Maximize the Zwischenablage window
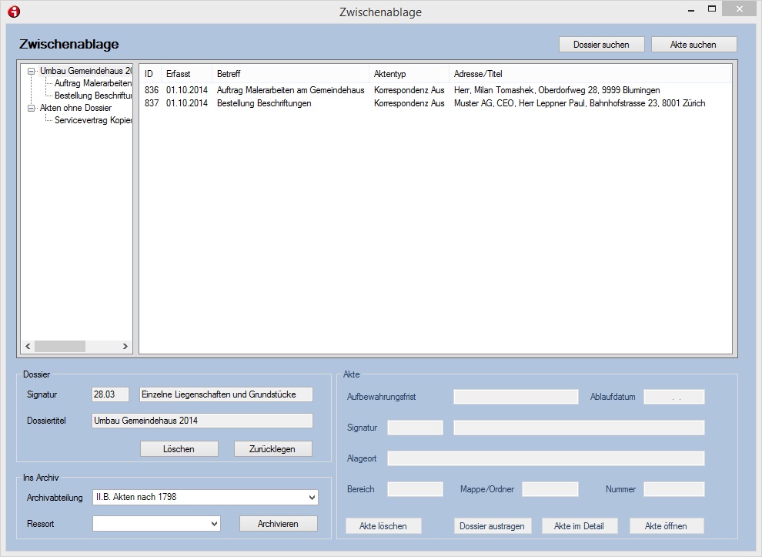This screenshot has width=762, height=557. click(x=712, y=10)
